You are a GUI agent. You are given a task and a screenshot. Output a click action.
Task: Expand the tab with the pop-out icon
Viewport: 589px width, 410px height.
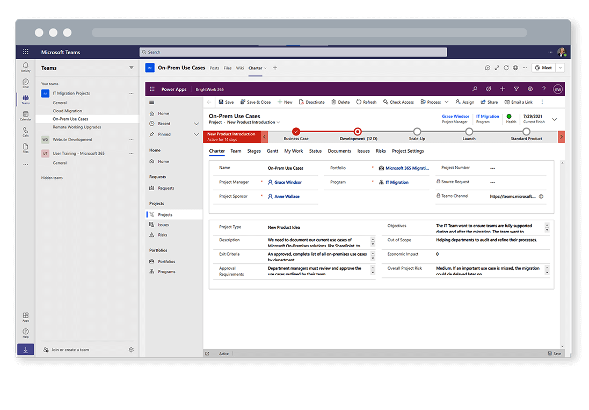(x=497, y=68)
